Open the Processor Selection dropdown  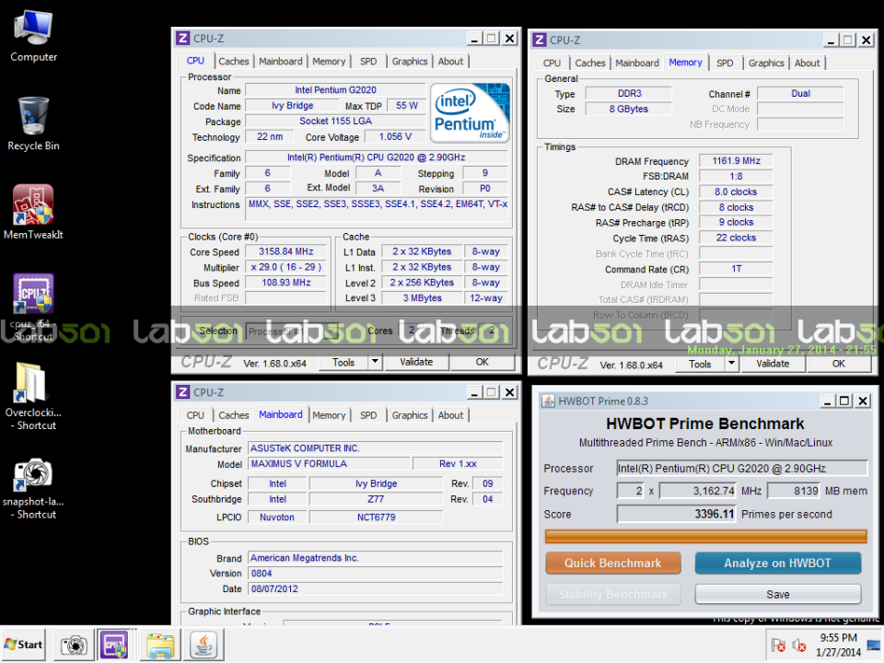(x=292, y=331)
